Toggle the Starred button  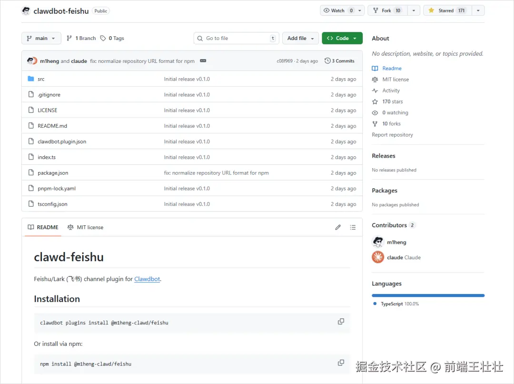(447, 10)
